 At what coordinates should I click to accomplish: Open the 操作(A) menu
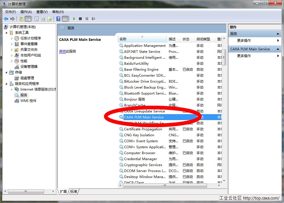click(26, 12)
